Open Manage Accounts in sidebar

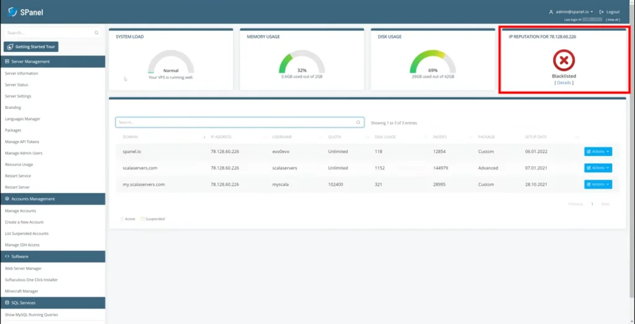coord(20,211)
